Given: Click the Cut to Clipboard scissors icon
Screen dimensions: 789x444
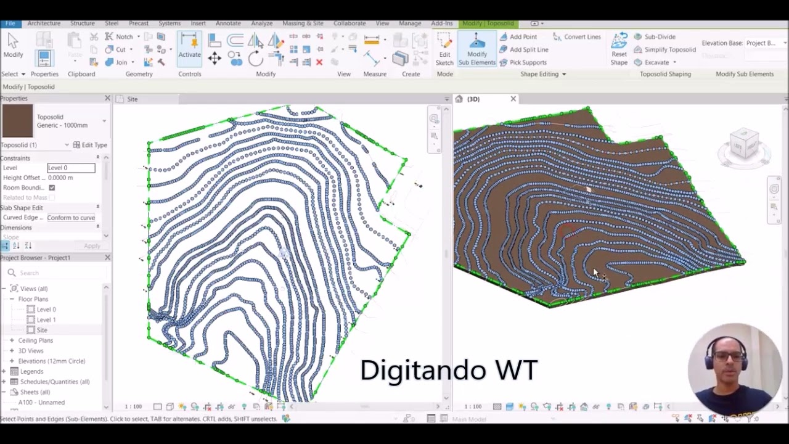Looking at the screenshot, I should (x=94, y=37).
